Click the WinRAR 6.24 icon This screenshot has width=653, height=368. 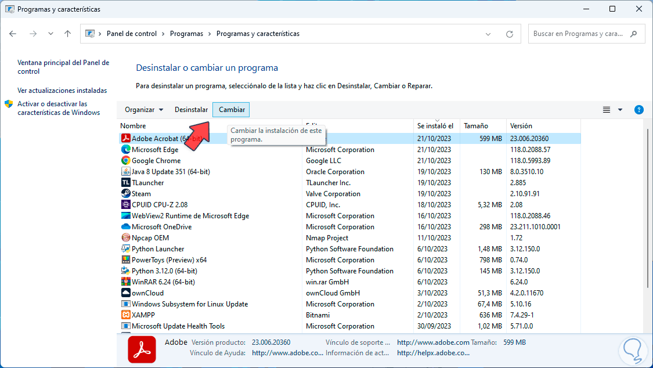(125, 282)
